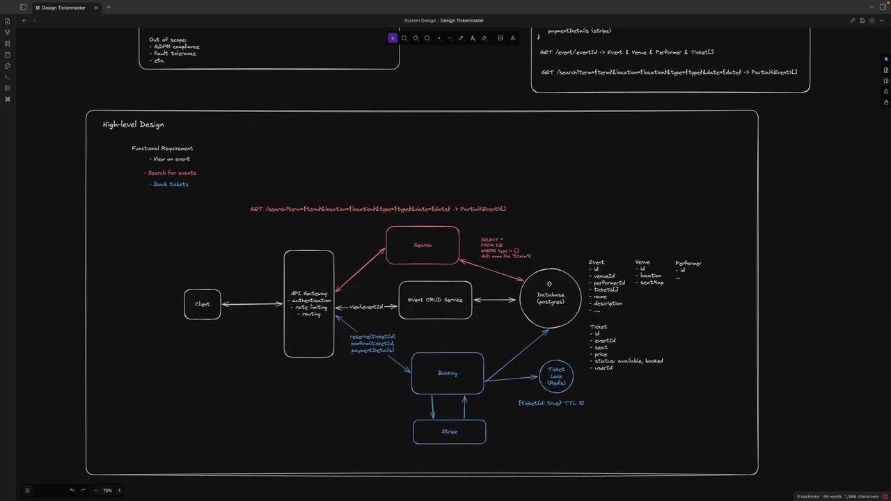Open daily note calendar ribbon icon

pyautogui.click(x=8, y=54)
